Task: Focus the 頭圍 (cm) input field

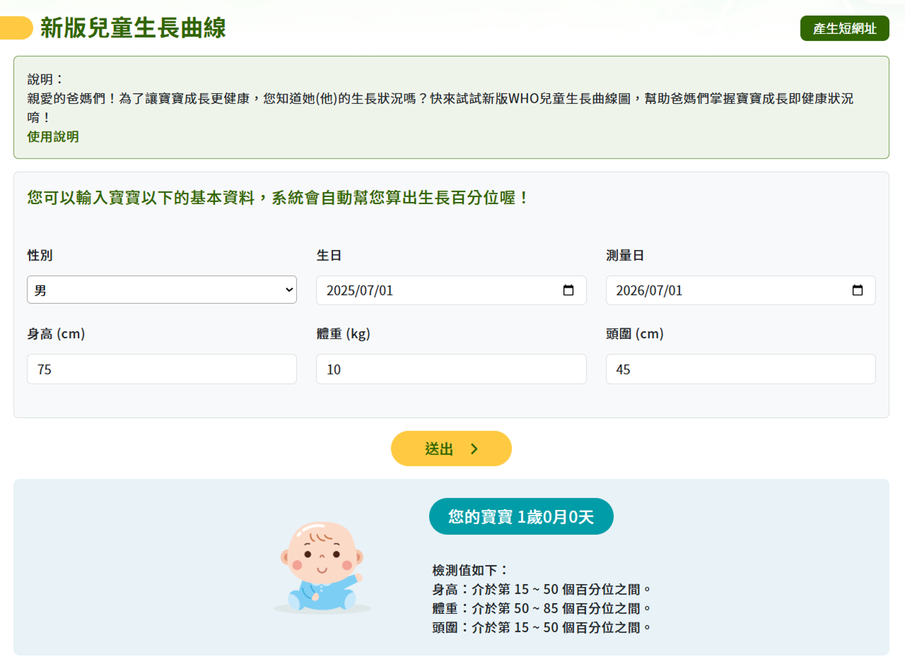Action: point(740,369)
